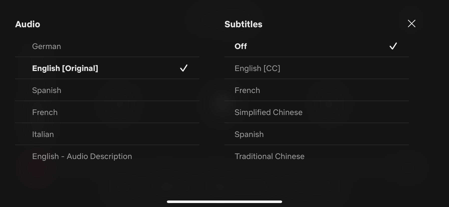Click the Audio section heading
449x207 pixels.
pos(28,24)
